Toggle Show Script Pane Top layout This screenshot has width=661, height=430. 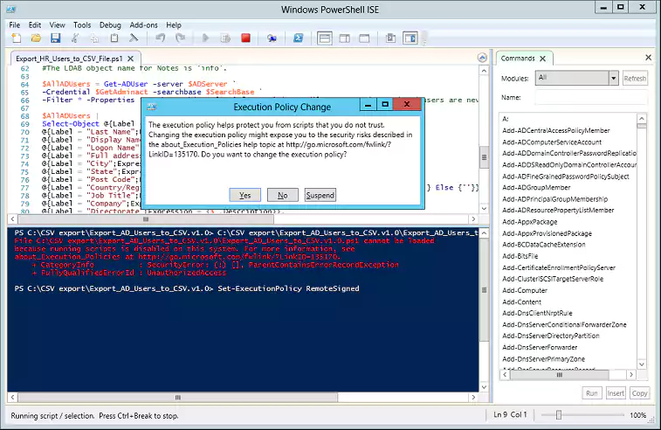coord(324,38)
